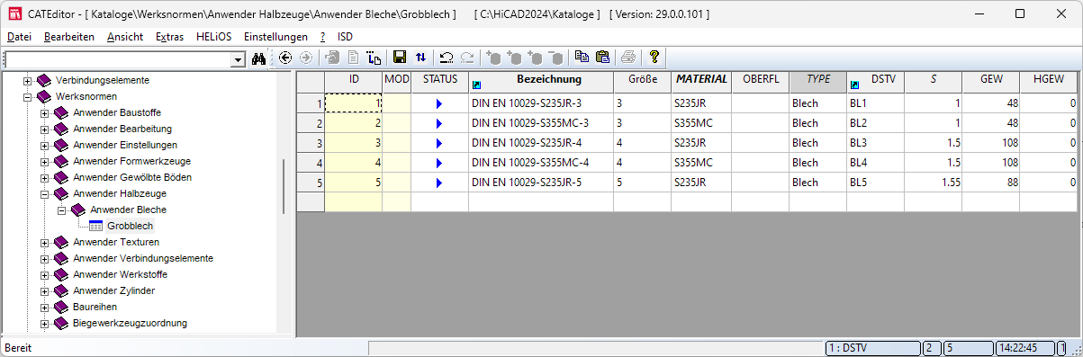Click the BL5 cell in DSTV column
Image resolution: width=1083 pixels, height=357 pixels.
tap(875, 183)
